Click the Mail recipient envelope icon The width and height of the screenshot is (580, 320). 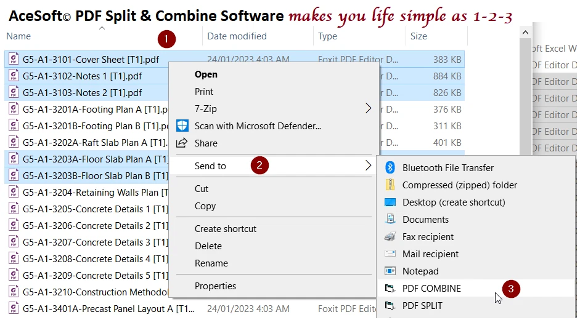(x=390, y=254)
